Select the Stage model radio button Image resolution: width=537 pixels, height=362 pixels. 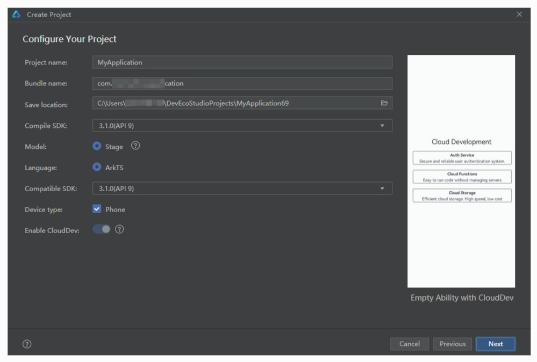click(x=97, y=146)
